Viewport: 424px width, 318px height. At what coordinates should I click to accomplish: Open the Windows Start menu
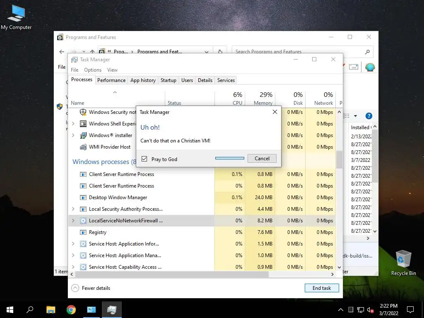pos(10,309)
